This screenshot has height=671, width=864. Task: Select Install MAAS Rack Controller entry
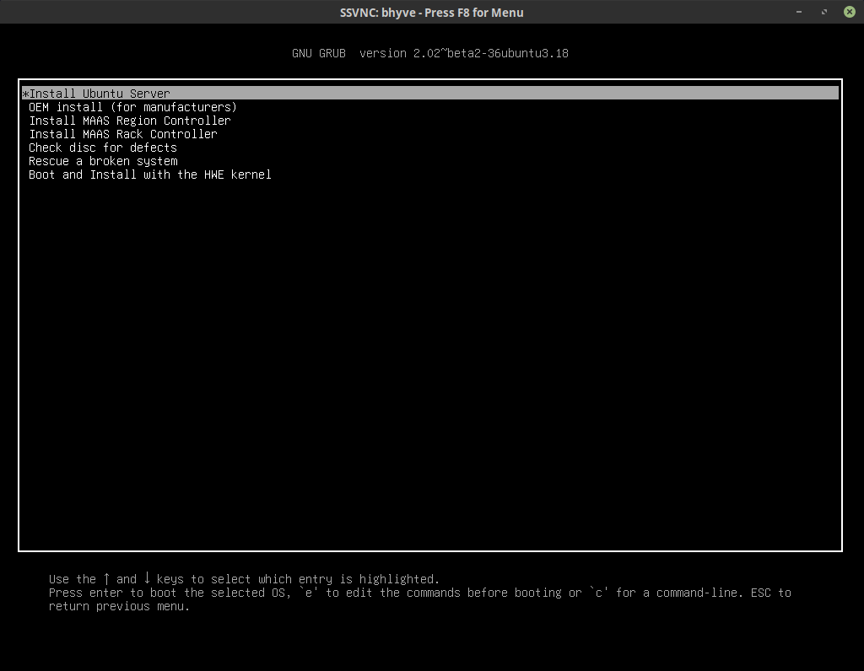tap(123, 134)
